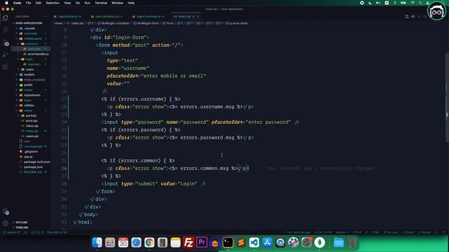Click the Spotlight search icon in the menu bar

[x=420, y=3]
